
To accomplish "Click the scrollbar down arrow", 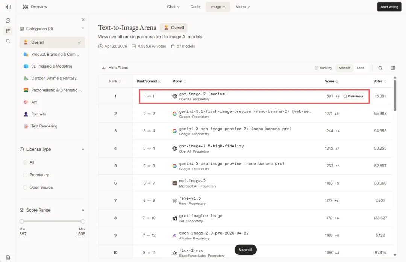I will [x=395, y=255].
